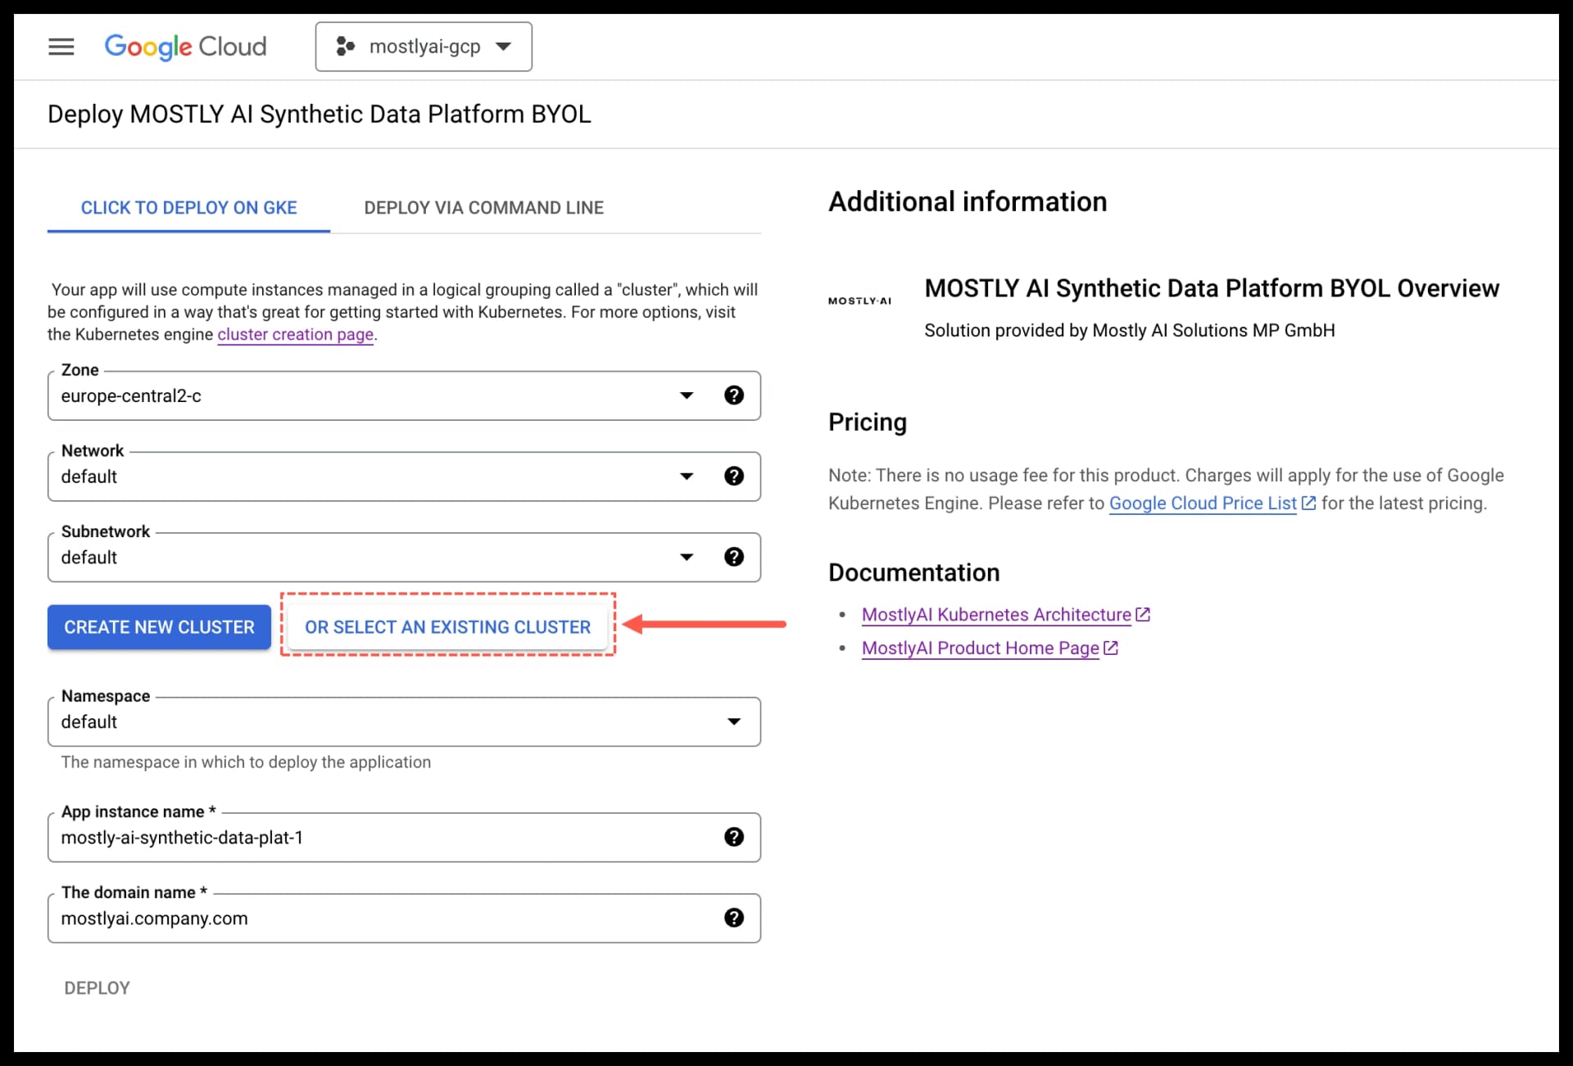Select an existing cluster
Image resolution: width=1573 pixels, height=1066 pixels.
(x=447, y=626)
